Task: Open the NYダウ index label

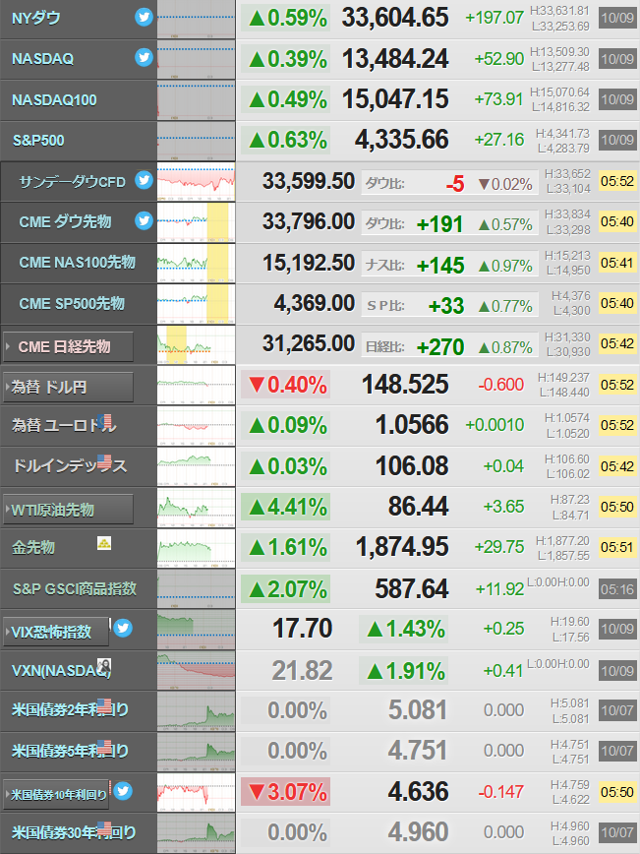Action: click(x=36, y=18)
